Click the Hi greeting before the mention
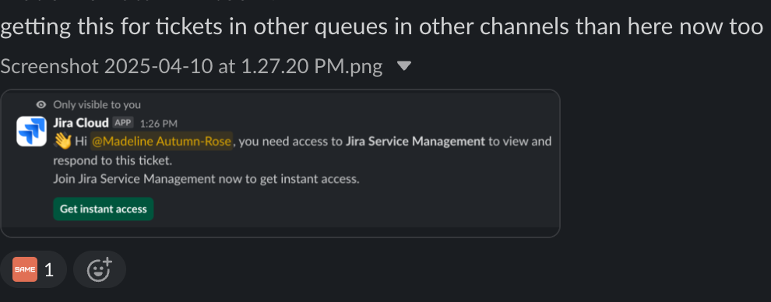This screenshot has height=302, width=771. click(x=81, y=142)
